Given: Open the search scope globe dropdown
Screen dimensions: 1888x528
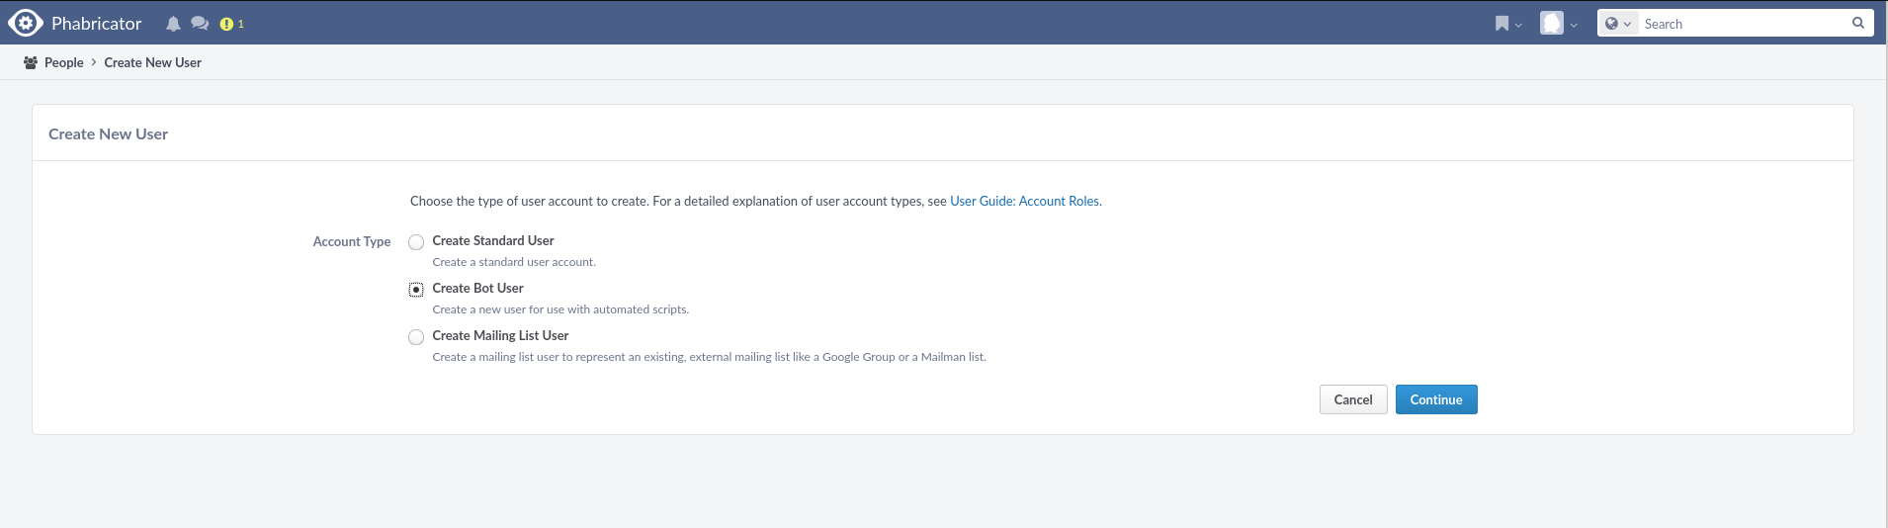Looking at the screenshot, I should pyautogui.click(x=1617, y=24).
